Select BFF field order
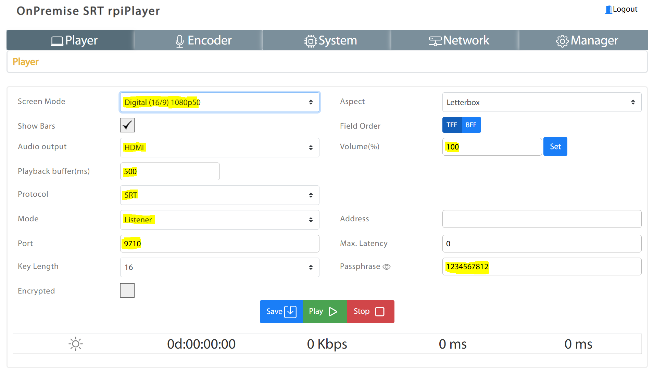This screenshot has height=377, width=654. pyautogui.click(x=471, y=125)
